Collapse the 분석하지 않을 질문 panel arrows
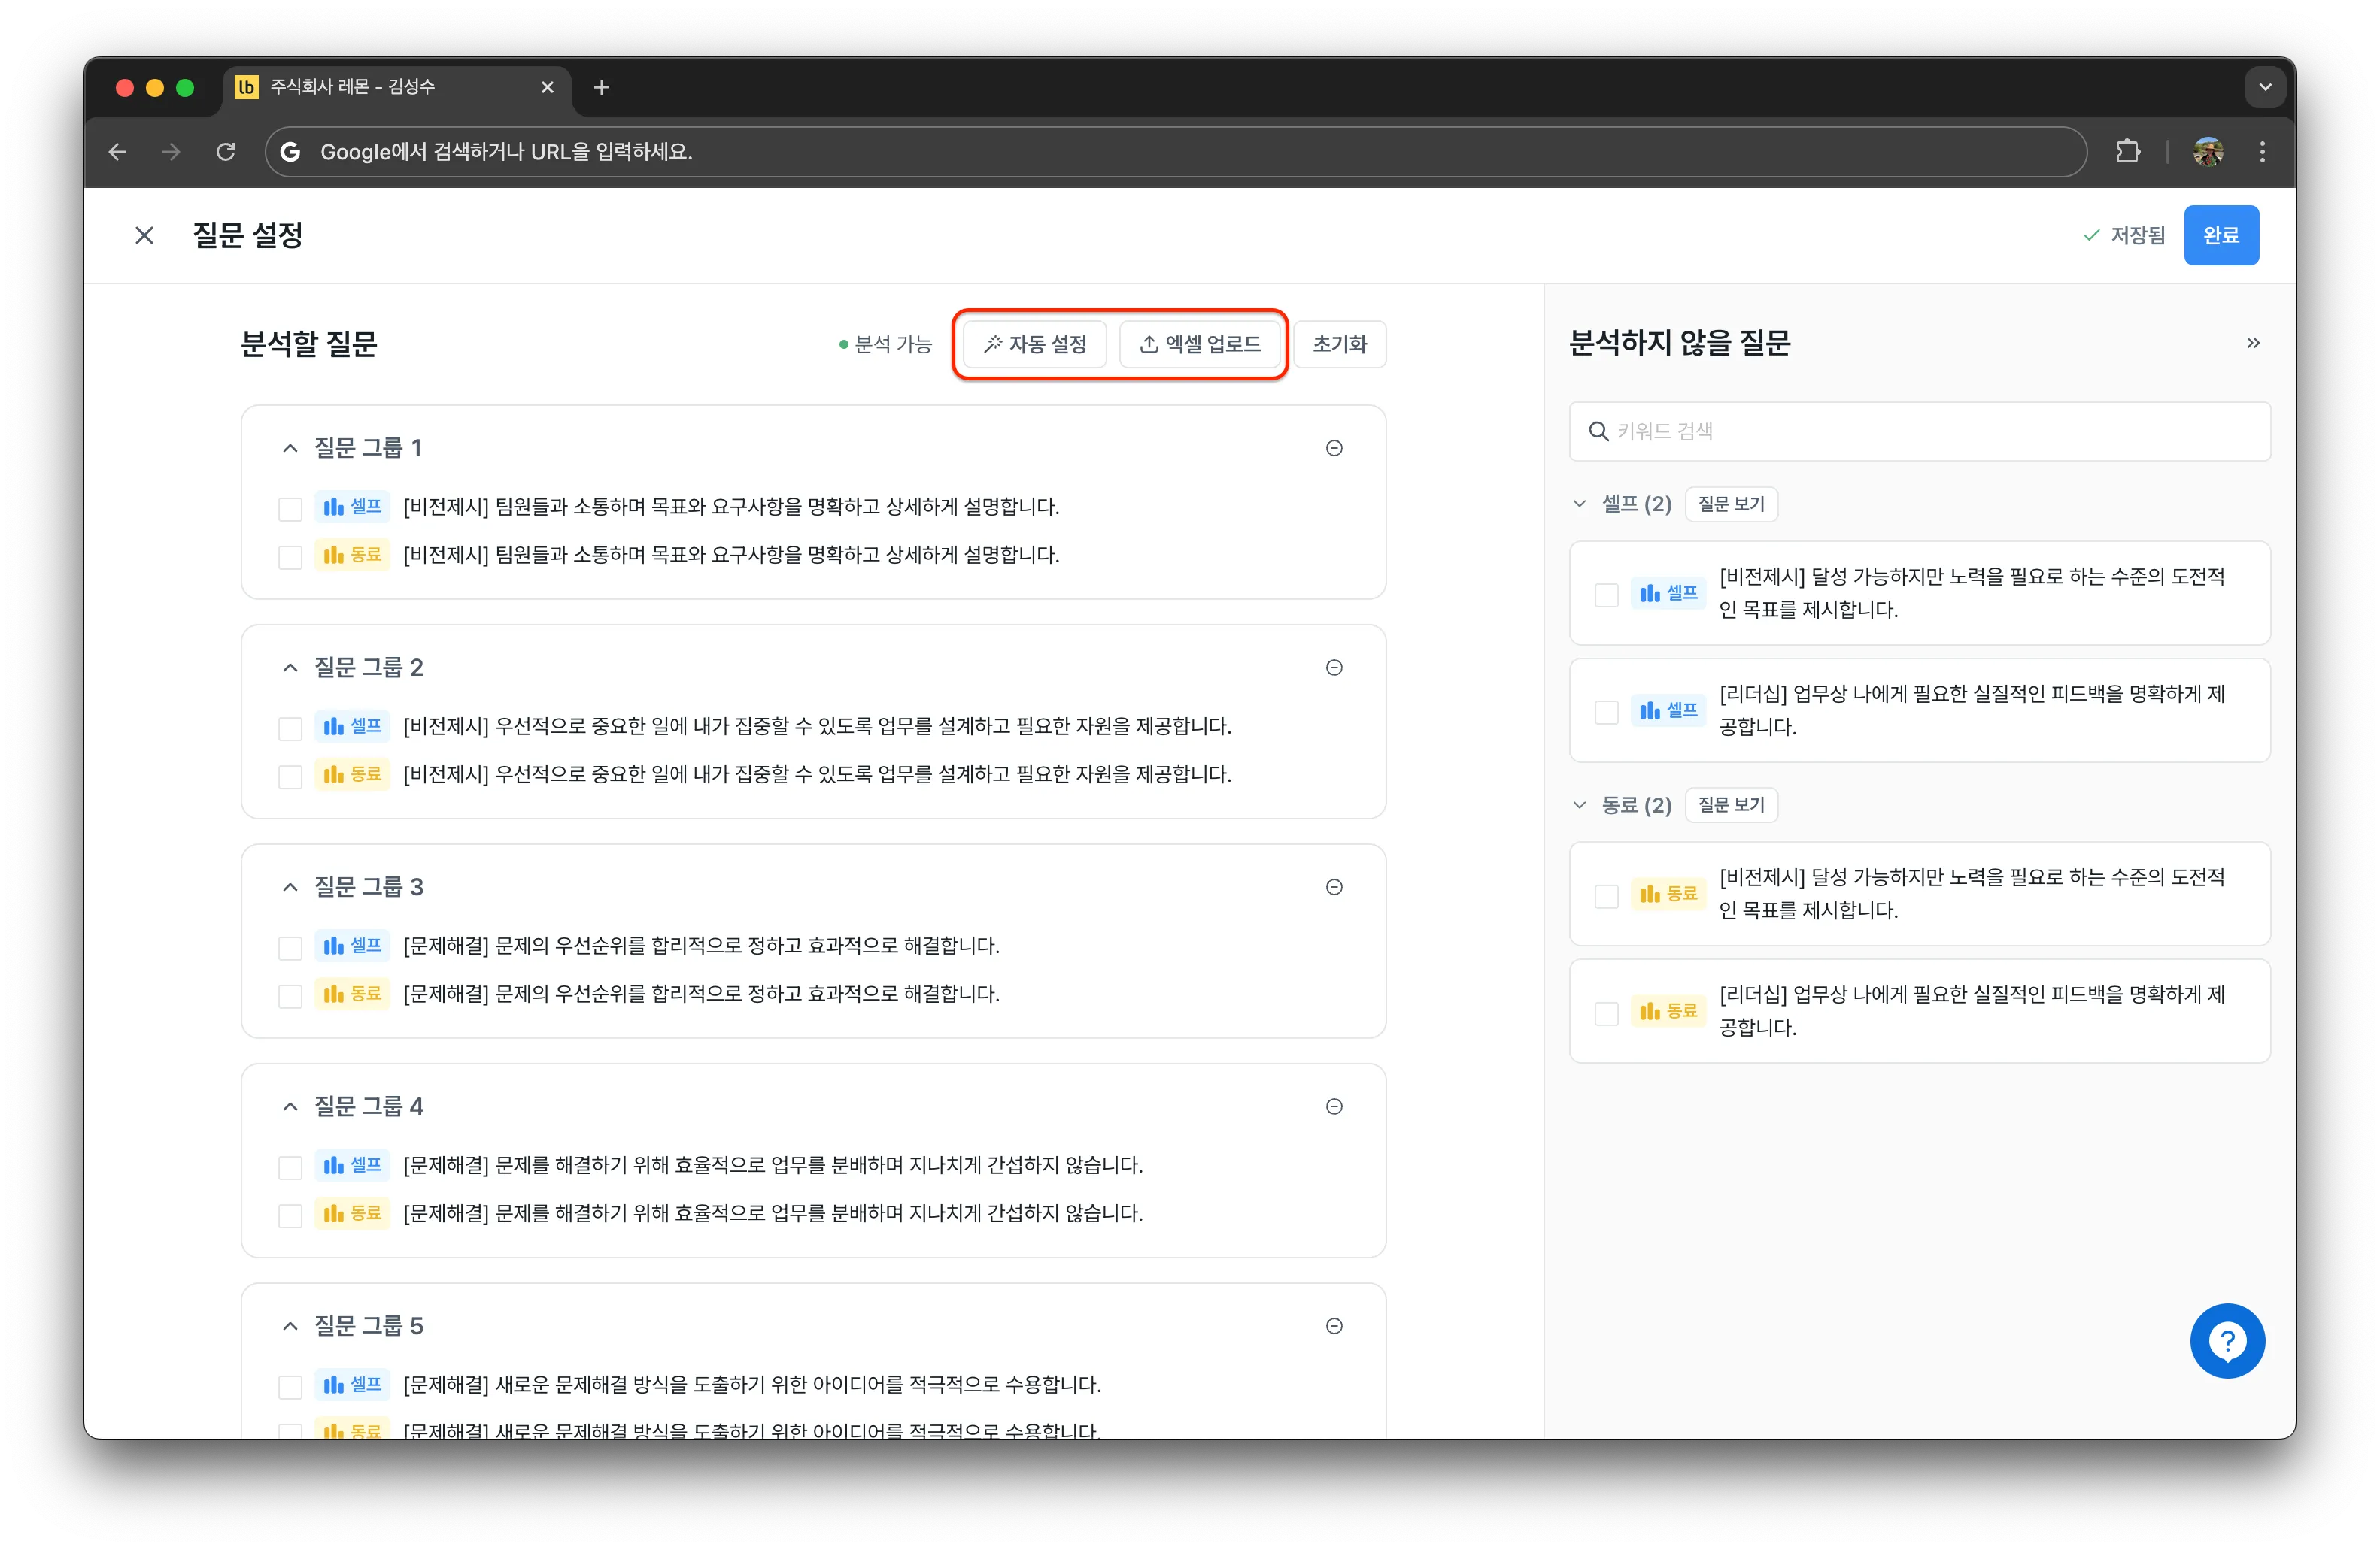The width and height of the screenshot is (2380, 1550). pos(2253,344)
